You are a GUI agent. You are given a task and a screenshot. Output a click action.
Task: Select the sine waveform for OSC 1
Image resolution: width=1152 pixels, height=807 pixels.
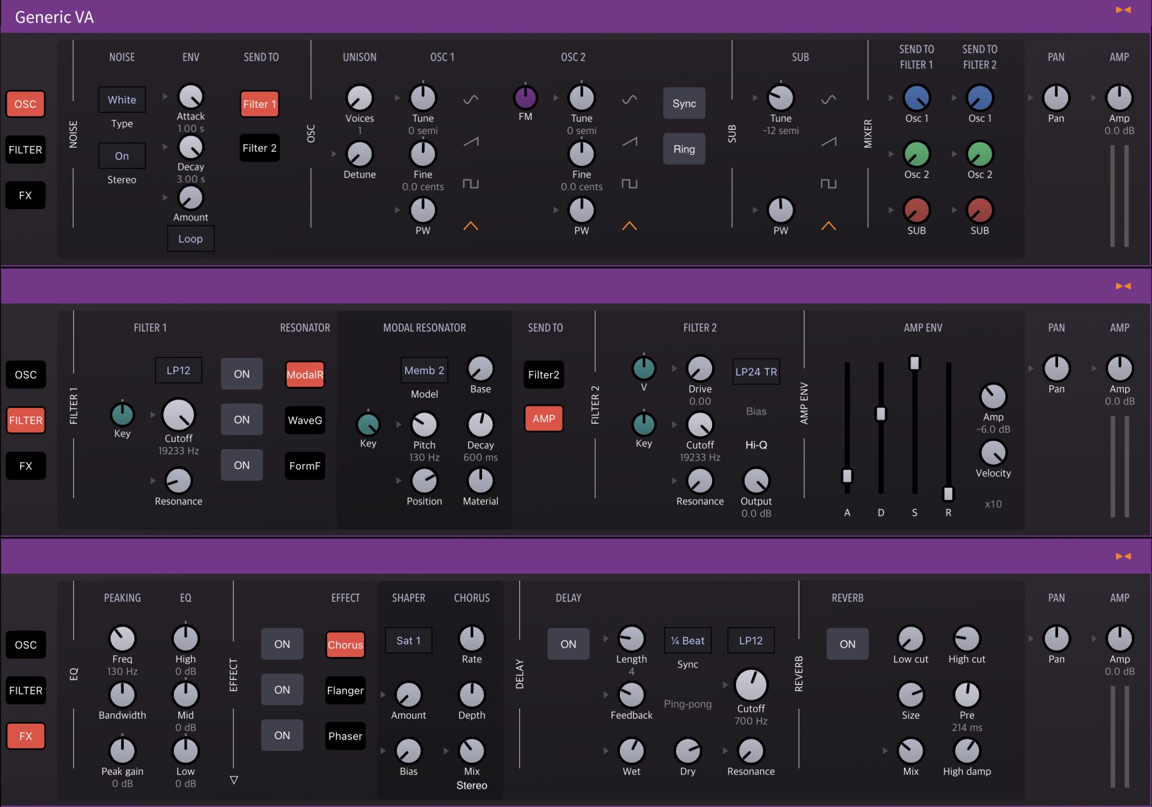(471, 99)
